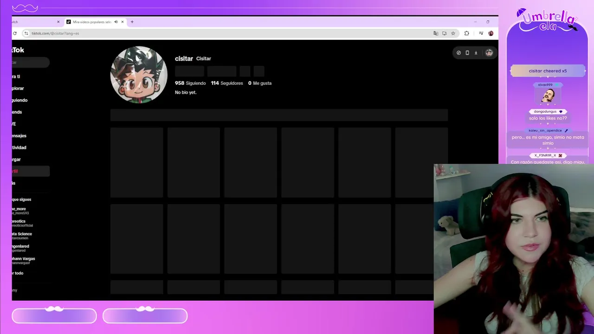Open followed account Data Science
Viewport: 594px width, 334px height.
click(22, 236)
